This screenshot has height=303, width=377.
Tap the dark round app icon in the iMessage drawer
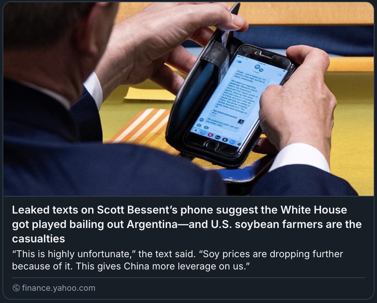[218, 137]
